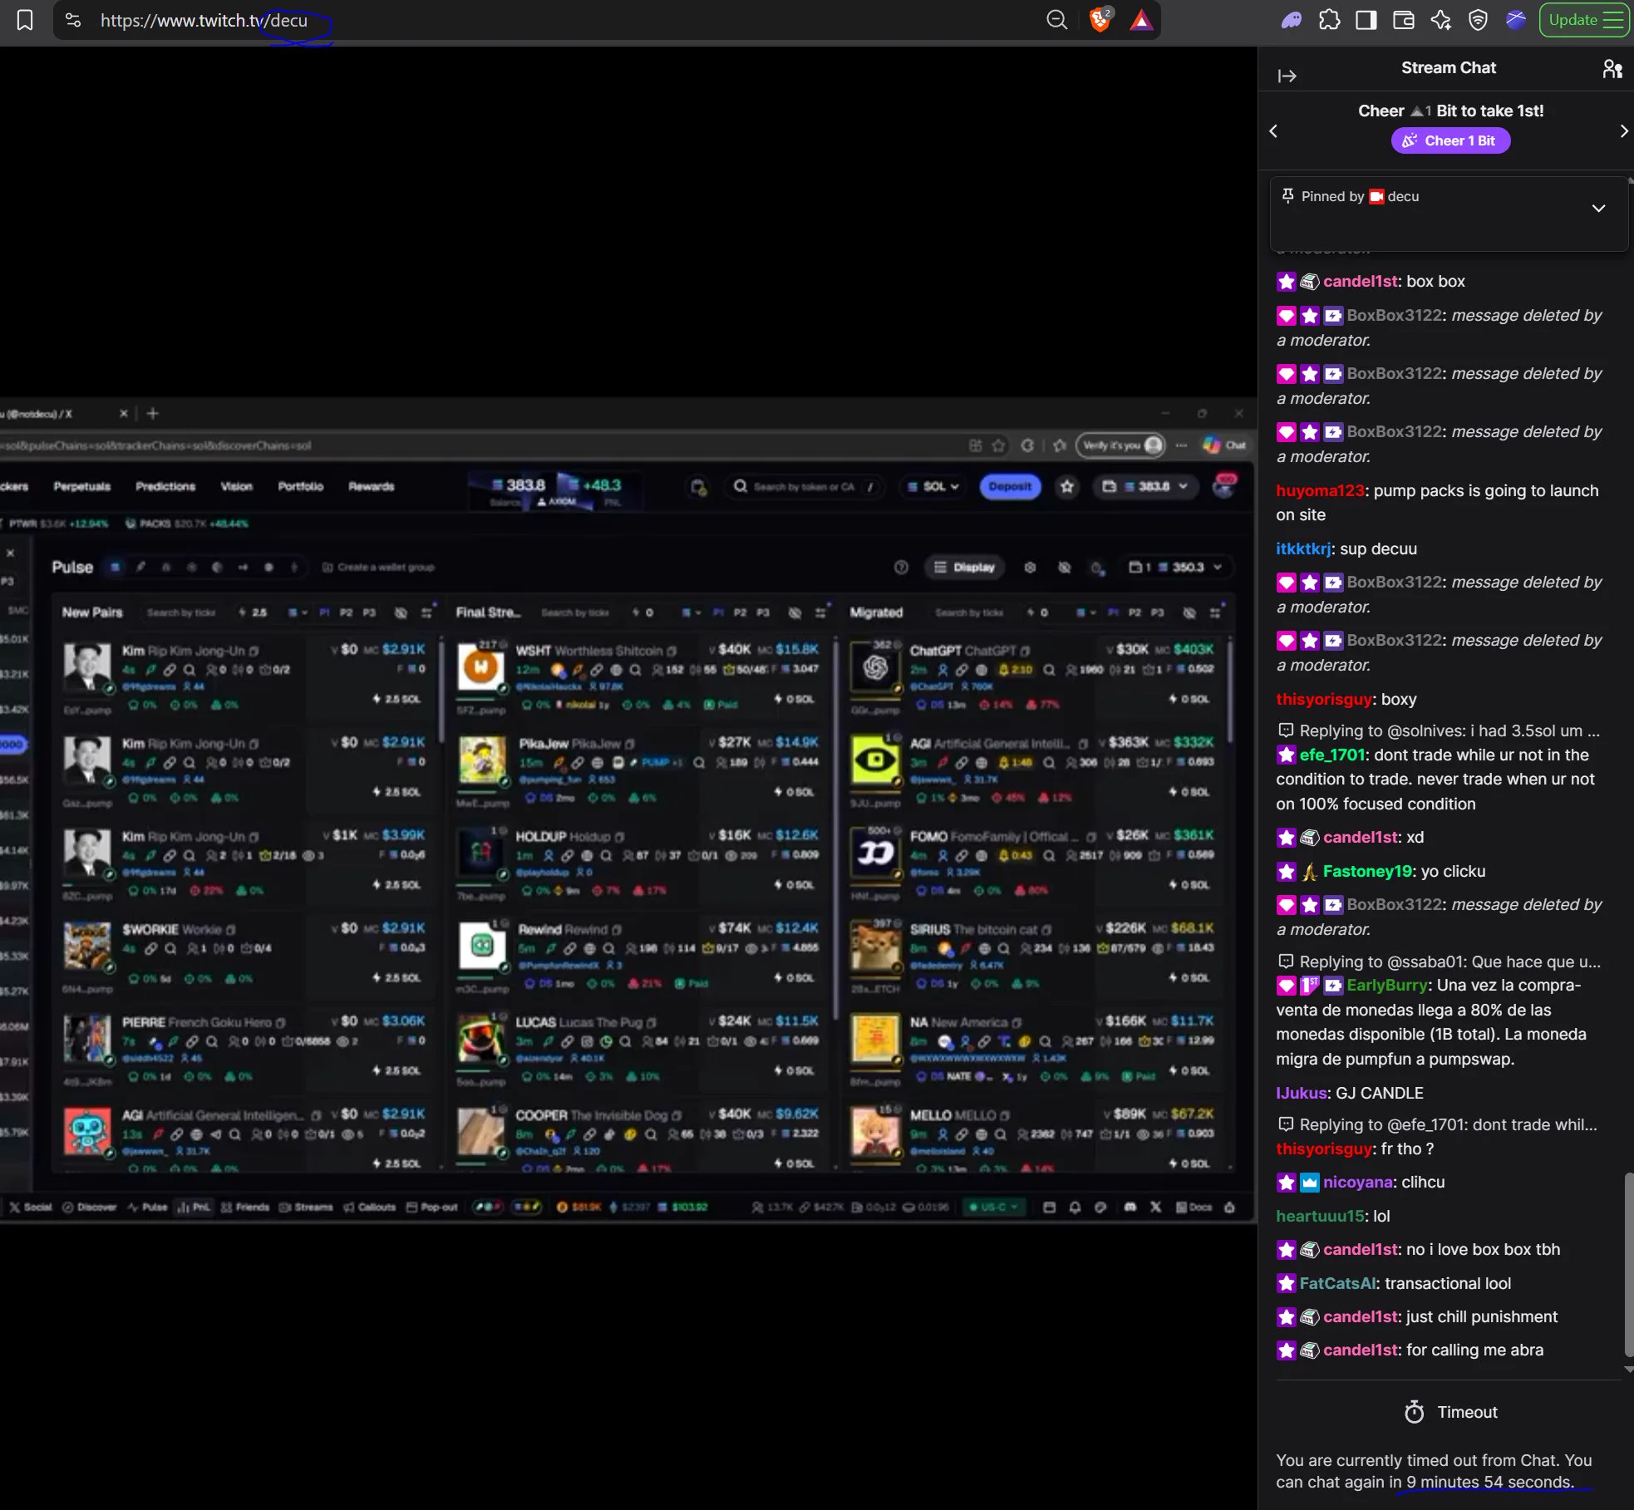The image size is (1634, 1510).
Task: Open the chat Community users icon
Action: (1612, 68)
